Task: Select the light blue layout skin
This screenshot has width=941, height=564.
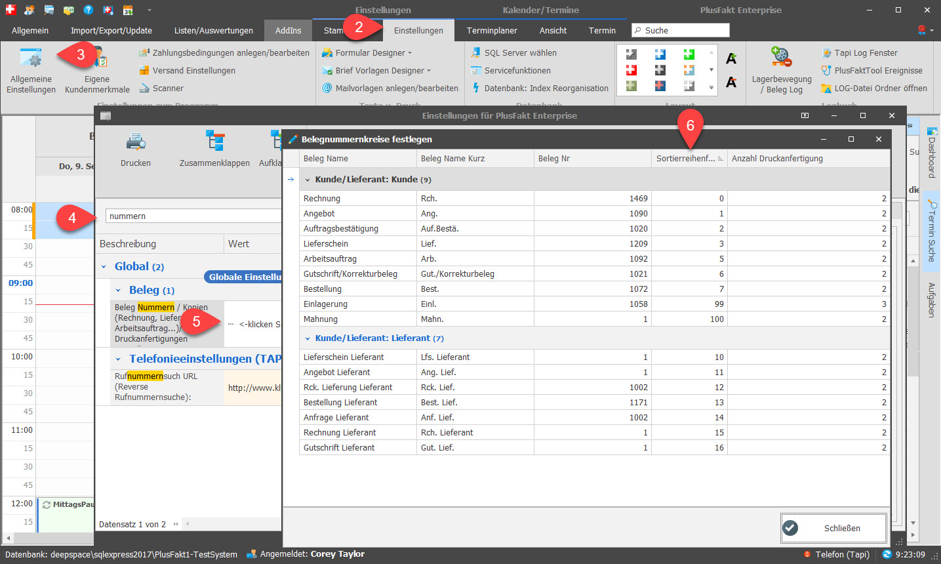Action: coord(660,54)
